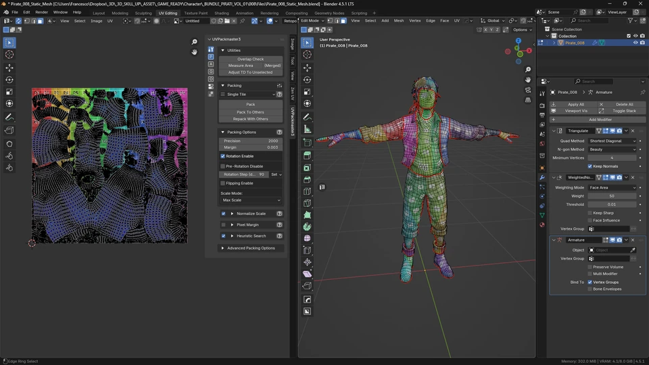Open the Edit Mode dropdown
The width and height of the screenshot is (649, 365).
click(312, 21)
